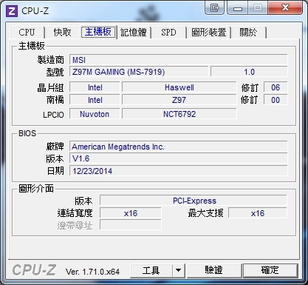Click the max supported x16 value

[x=258, y=213]
